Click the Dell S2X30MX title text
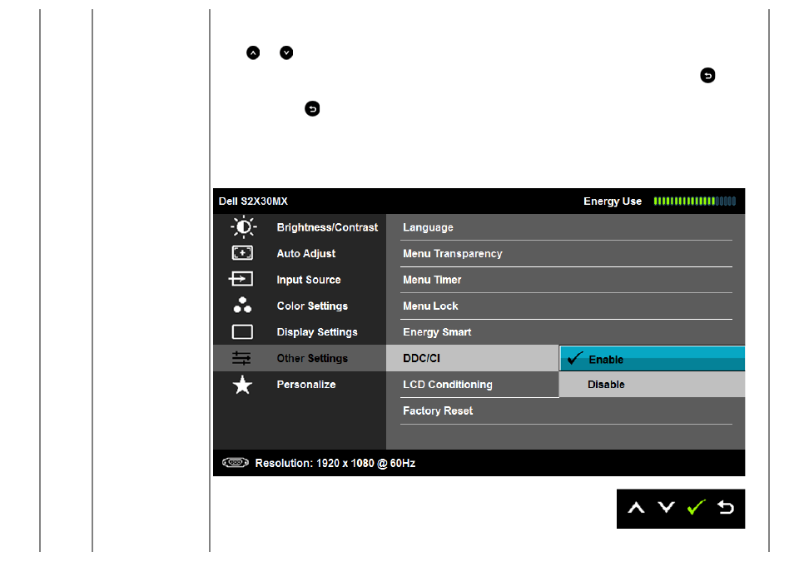Image resolution: width=794 pixels, height=562 pixels. [253, 201]
